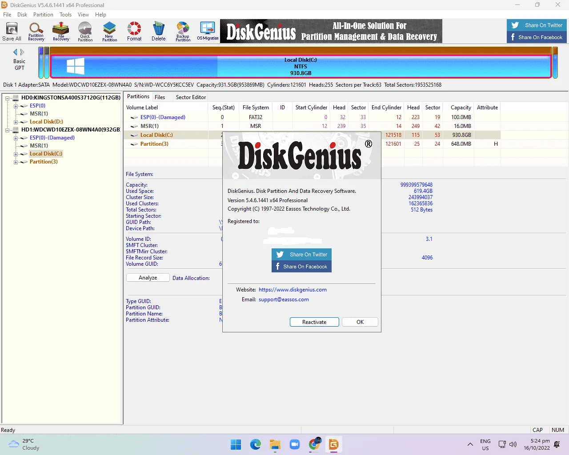The height and width of the screenshot is (455, 569).
Task: Share On Twitter in About dialog
Action: (301, 255)
